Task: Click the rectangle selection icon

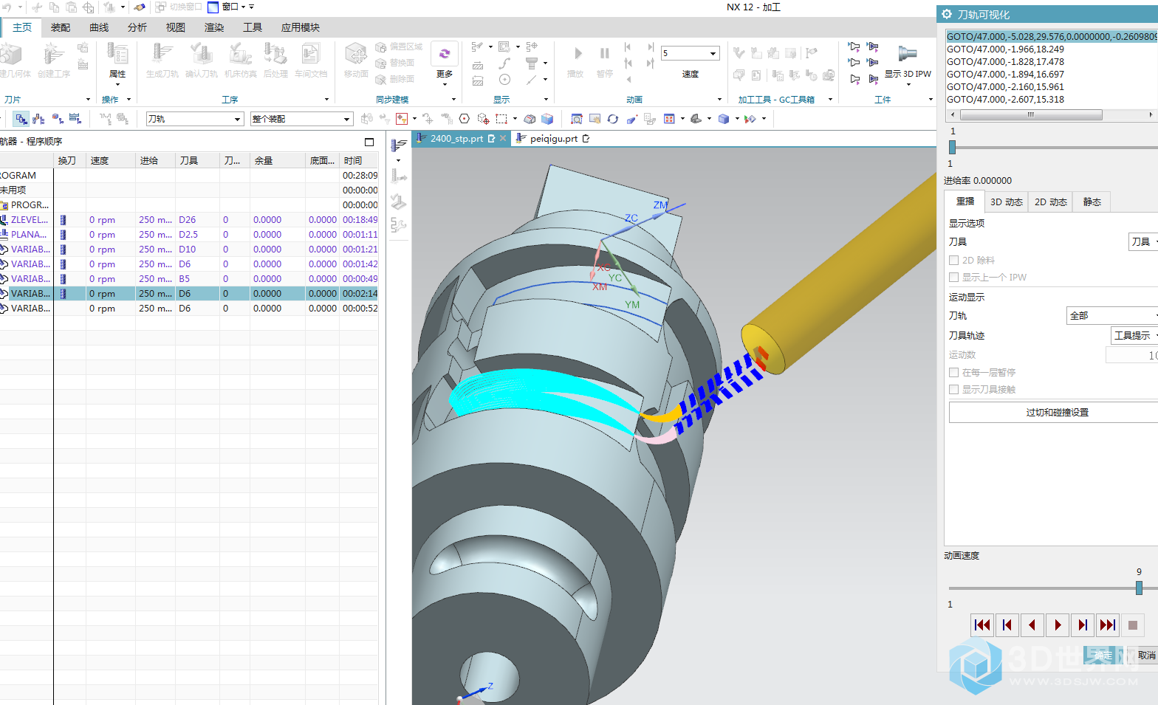Action: click(501, 119)
